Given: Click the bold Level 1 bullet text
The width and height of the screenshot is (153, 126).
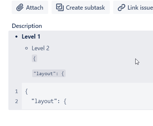Looking at the screenshot, I should (x=31, y=37).
